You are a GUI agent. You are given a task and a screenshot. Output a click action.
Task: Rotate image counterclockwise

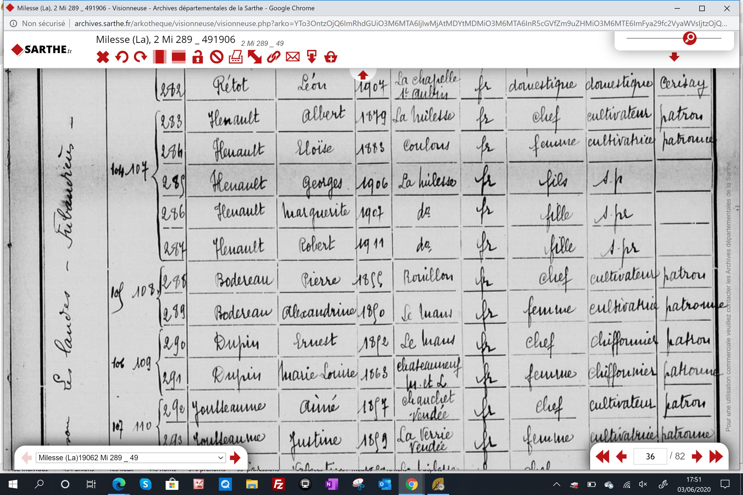[122, 57]
